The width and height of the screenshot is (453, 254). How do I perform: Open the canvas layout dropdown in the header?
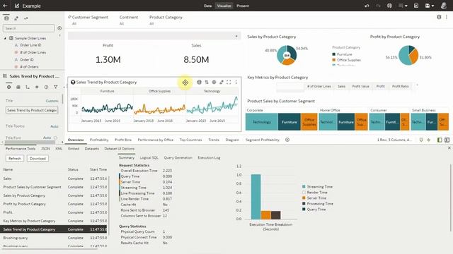[x=403, y=6]
